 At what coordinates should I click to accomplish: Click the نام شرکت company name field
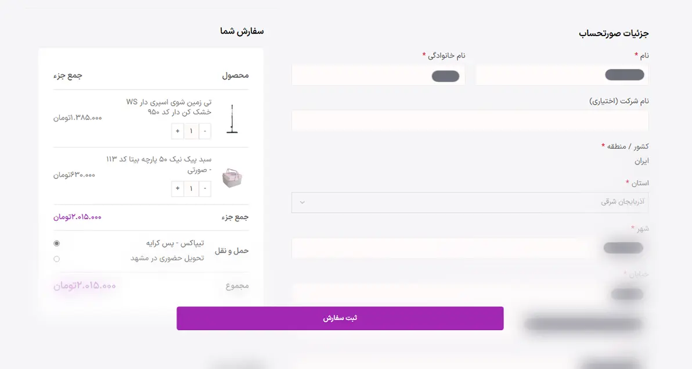tap(470, 120)
